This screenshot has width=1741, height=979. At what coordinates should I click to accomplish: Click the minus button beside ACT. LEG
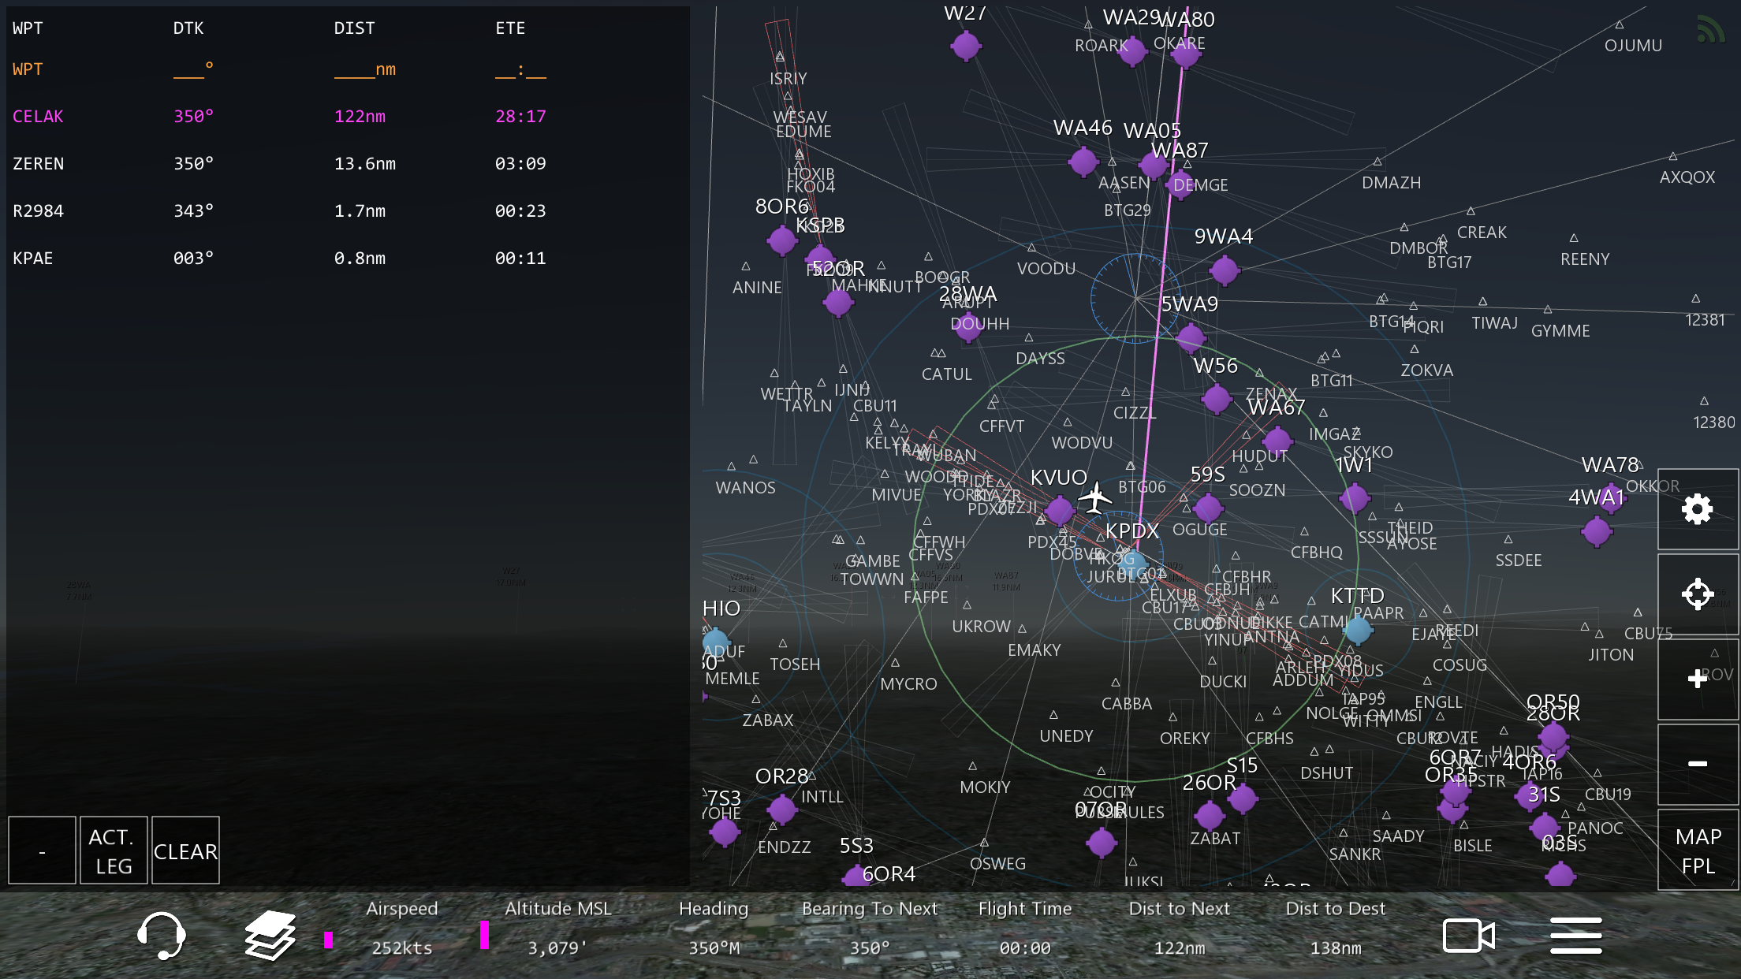click(x=42, y=851)
